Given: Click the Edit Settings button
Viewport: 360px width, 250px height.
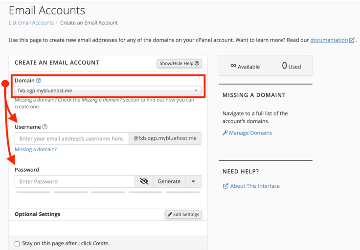Looking at the screenshot, I should pos(183,214).
